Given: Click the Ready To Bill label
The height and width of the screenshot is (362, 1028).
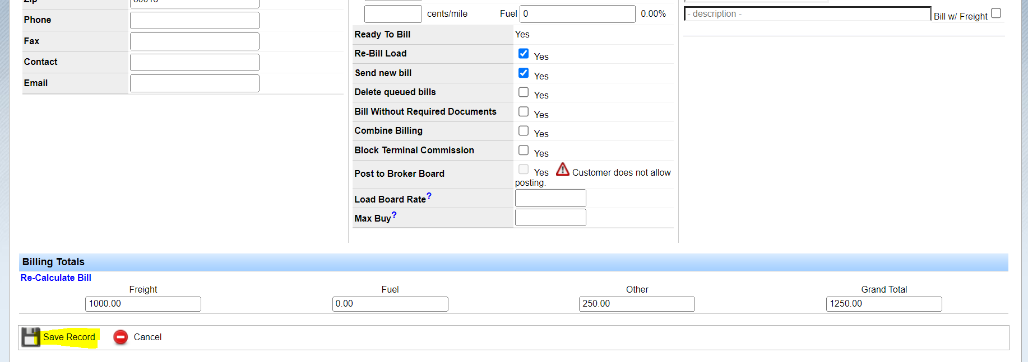Looking at the screenshot, I should tap(382, 34).
